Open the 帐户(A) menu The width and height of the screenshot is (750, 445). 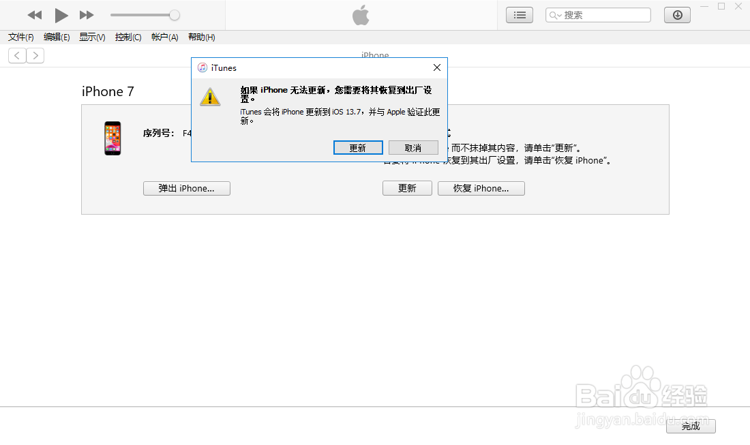pos(164,37)
